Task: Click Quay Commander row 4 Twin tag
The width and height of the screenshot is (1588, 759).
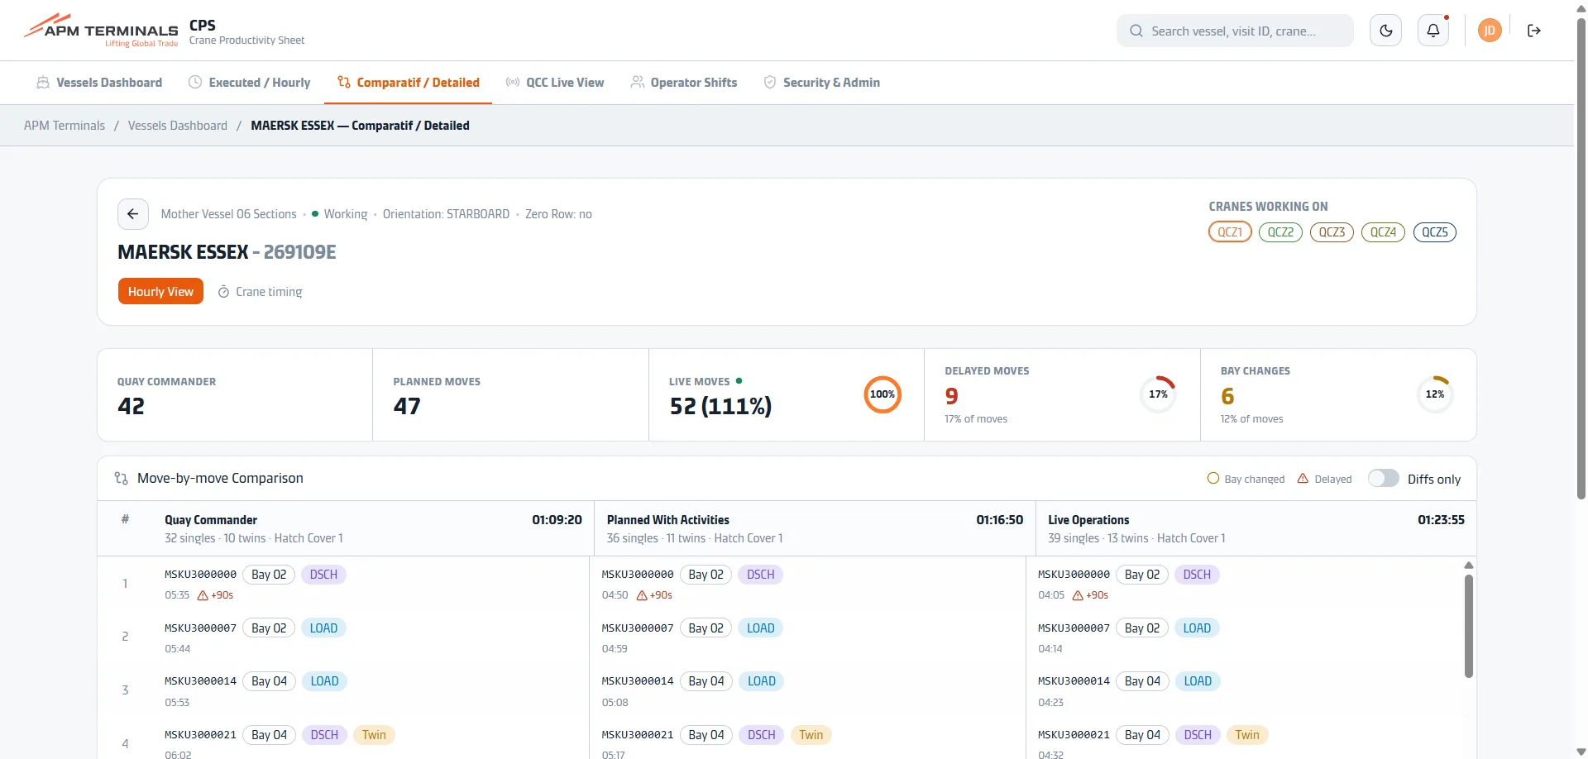Action: [x=374, y=735]
